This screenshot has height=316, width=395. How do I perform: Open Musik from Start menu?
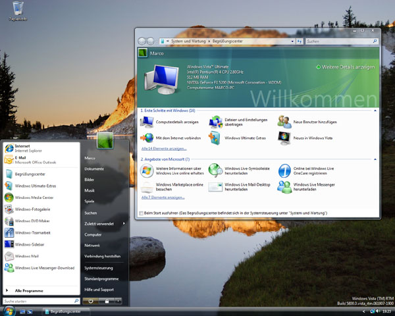pos(90,190)
